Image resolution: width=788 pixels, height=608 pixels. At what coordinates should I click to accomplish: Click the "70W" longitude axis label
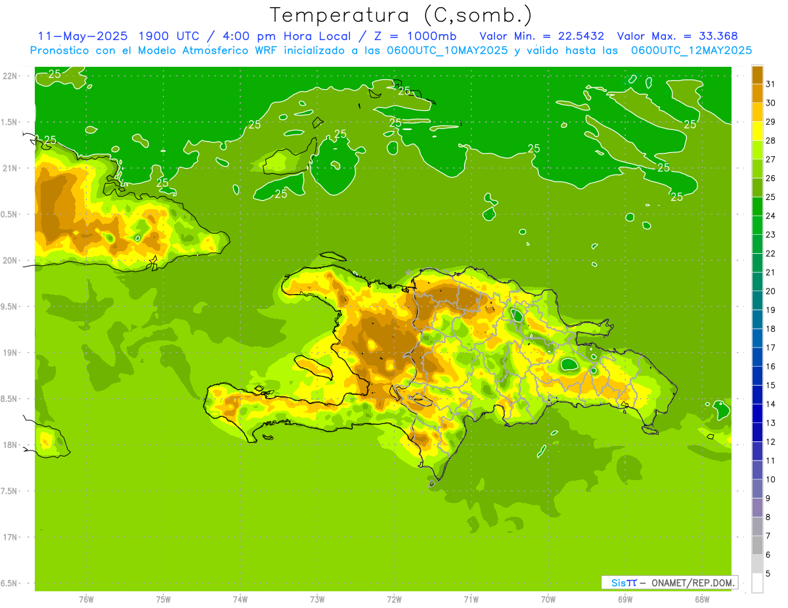coord(548,599)
